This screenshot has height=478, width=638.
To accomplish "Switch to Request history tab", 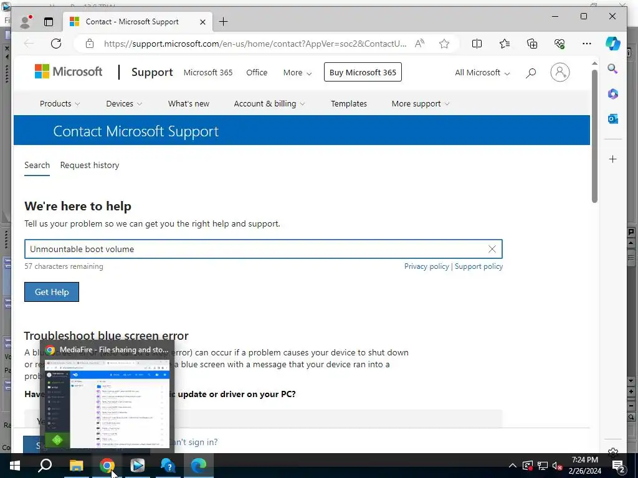I will (x=90, y=165).
